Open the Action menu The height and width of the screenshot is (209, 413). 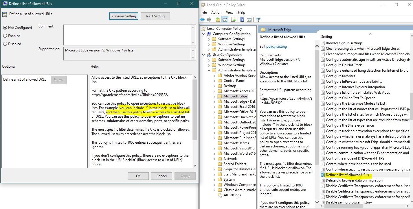click(216, 12)
